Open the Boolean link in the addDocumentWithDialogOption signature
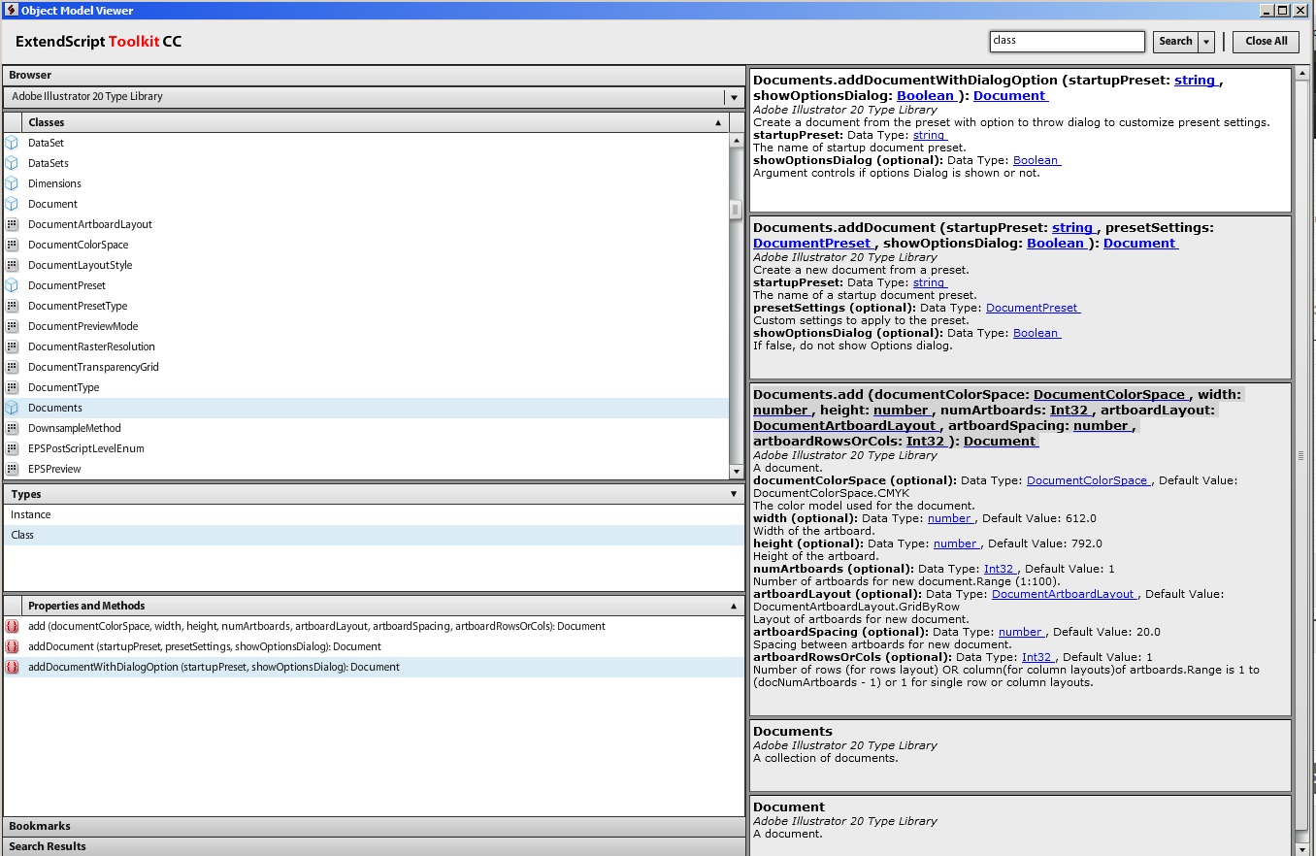Screen dimensions: 1316x856 927,95
